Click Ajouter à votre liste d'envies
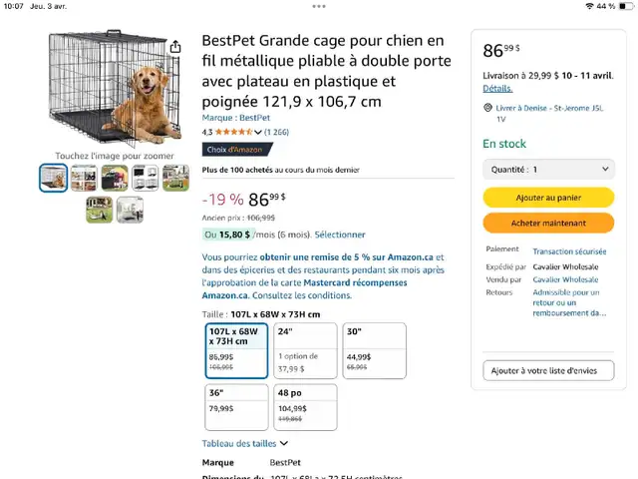This screenshot has width=638, height=479. pos(548,370)
